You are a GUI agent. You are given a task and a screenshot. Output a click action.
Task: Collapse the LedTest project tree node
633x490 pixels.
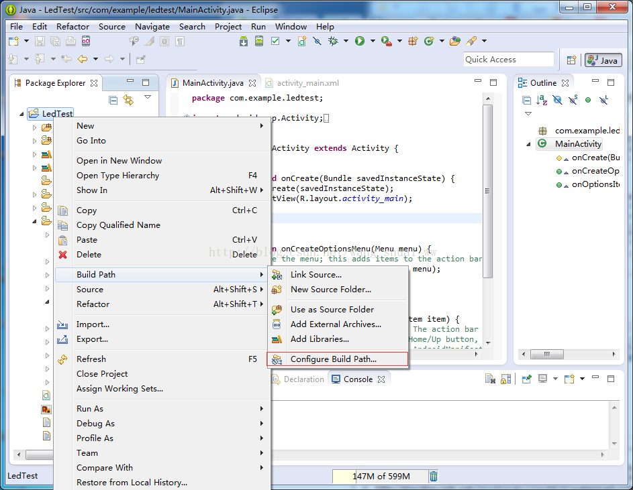click(x=21, y=114)
